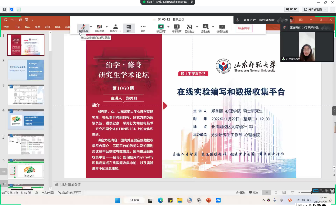The image size is (336, 206).
Task: Start Slide Show view from status bar
Action: click(x=293, y=193)
